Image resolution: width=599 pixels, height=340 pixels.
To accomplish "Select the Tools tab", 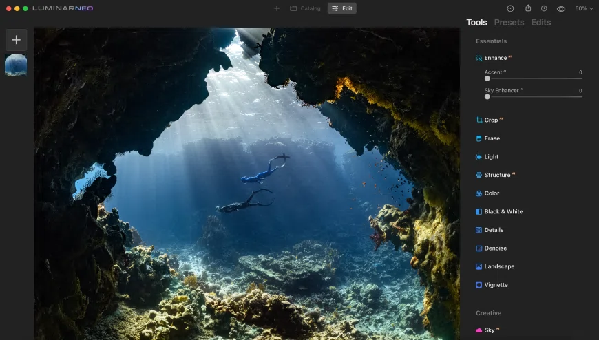I will click(x=476, y=23).
